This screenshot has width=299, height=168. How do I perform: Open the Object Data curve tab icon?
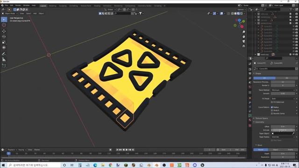[x=250, y=115]
